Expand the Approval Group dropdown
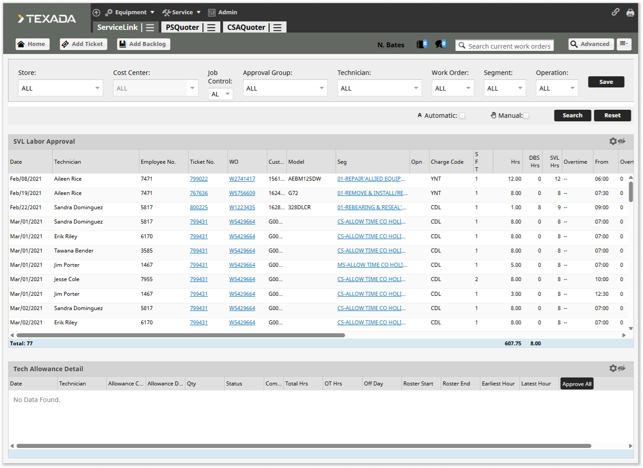The width and height of the screenshot is (643, 468). [285, 88]
